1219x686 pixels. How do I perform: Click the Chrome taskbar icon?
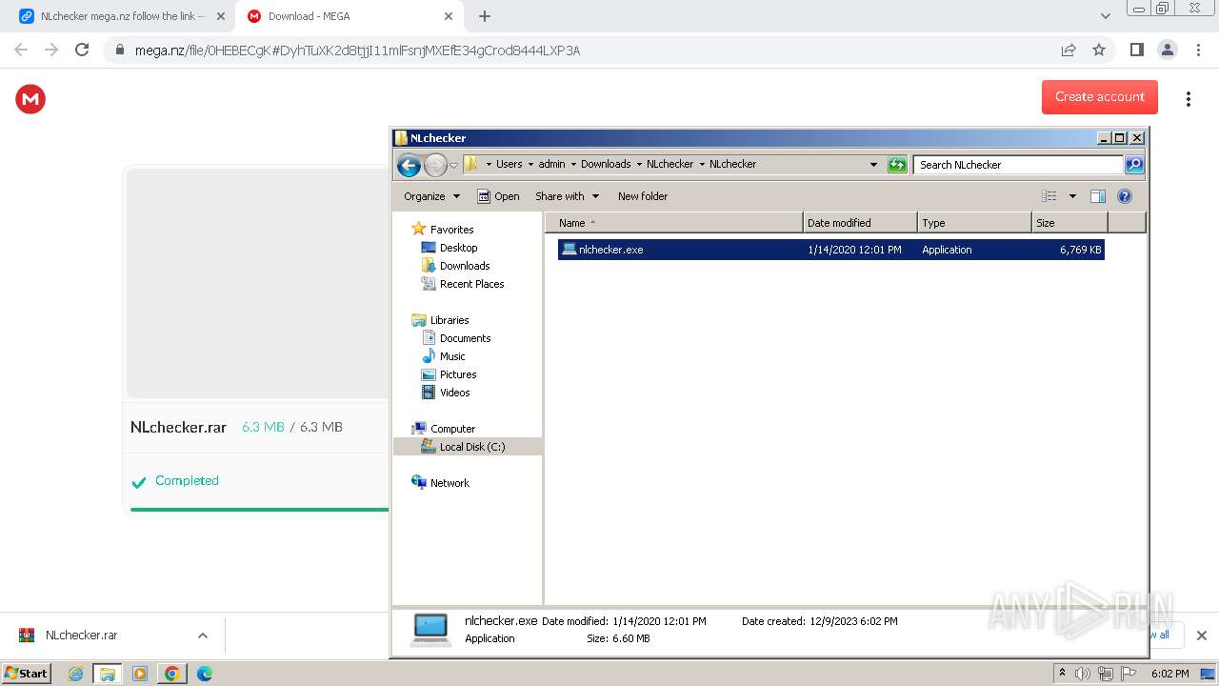(x=172, y=674)
